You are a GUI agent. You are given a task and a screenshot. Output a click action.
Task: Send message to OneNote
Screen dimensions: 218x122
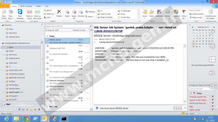pos(159,13)
